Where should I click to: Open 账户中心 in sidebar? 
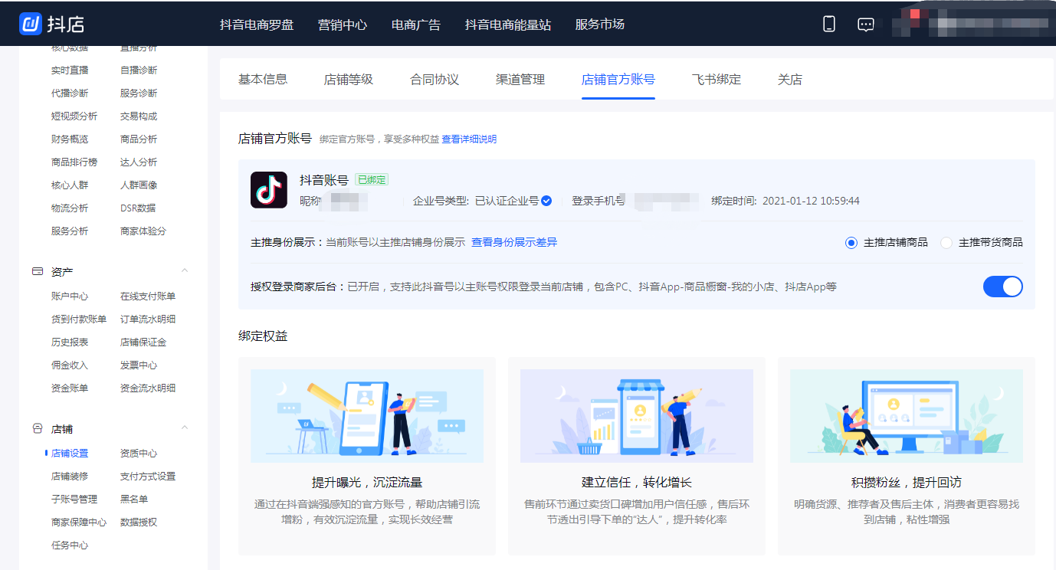click(x=70, y=296)
